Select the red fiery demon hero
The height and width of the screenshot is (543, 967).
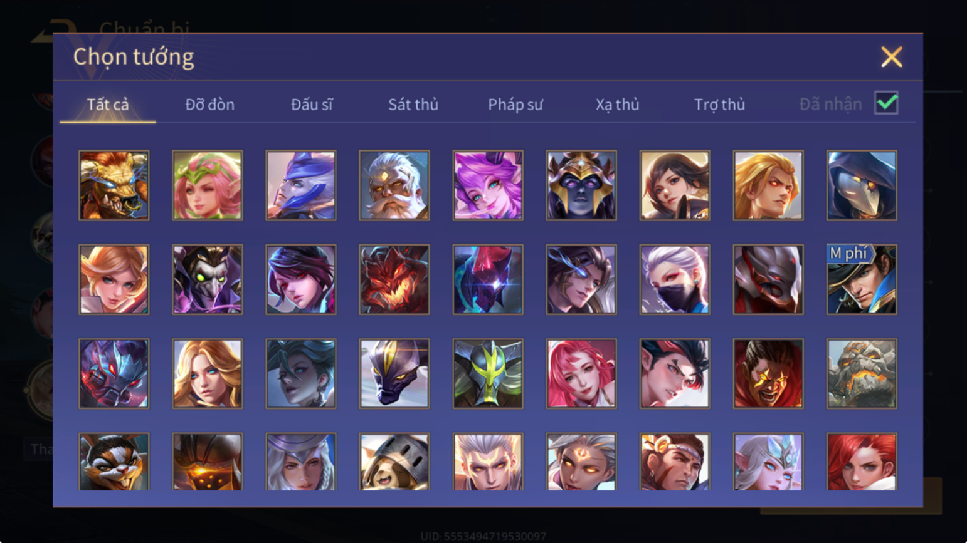click(x=394, y=279)
